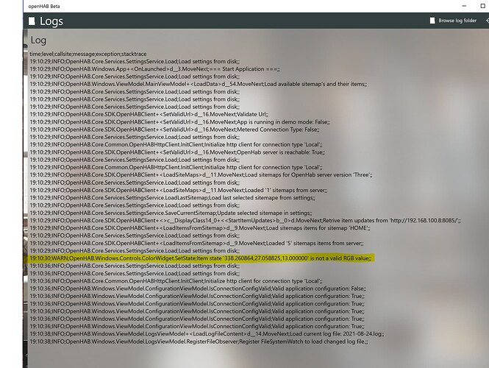Image resolution: width=489 pixels, height=368 pixels.
Task: Select the 'Retrive item updates from' URL line
Action: (245, 221)
